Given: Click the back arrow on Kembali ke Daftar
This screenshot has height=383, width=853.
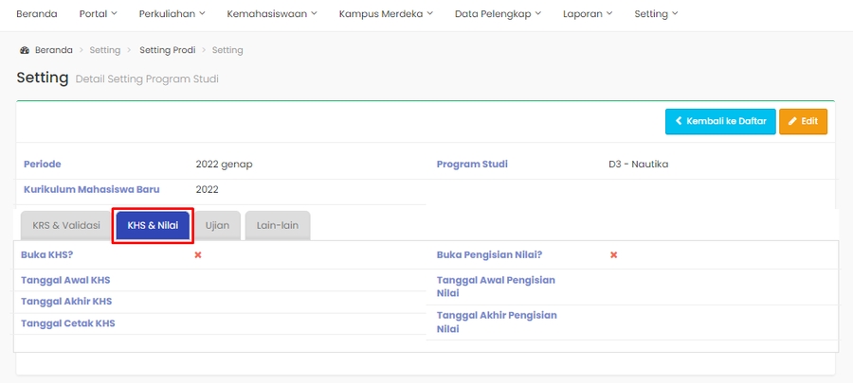Looking at the screenshot, I should [x=679, y=121].
